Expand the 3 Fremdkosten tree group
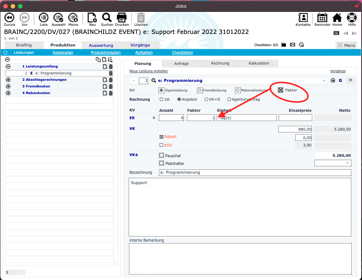This screenshot has height=280, width=362. point(8,86)
